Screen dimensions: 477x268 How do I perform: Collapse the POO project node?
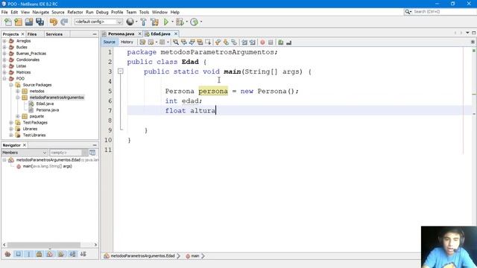coord(4,78)
